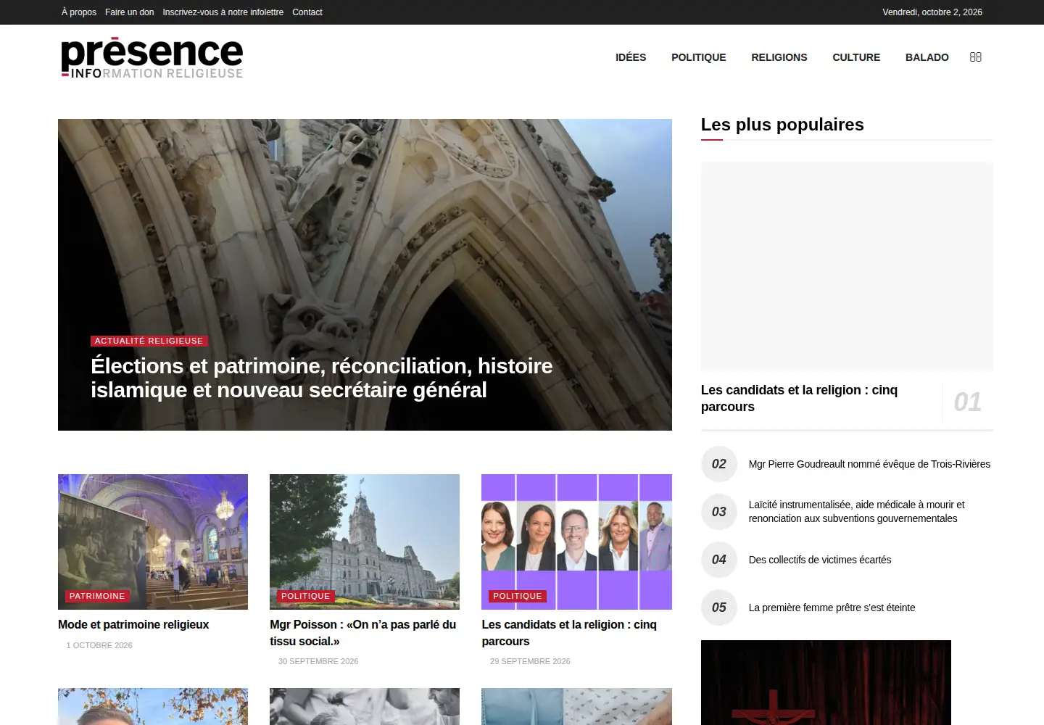Click the Présence Information Religieuse logo
This screenshot has width=1044, height=725.
pyautogui.click(x=152, y=57)
